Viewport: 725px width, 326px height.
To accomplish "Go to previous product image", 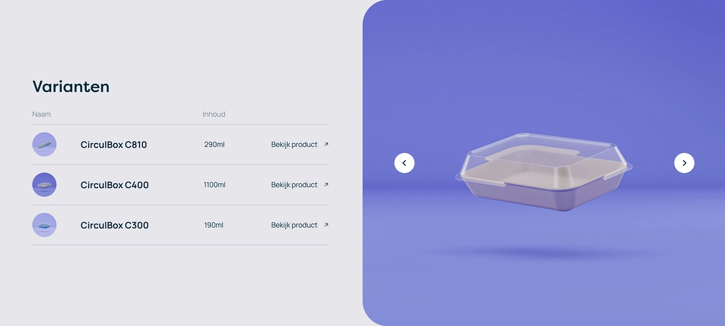I will click(404, 163).
